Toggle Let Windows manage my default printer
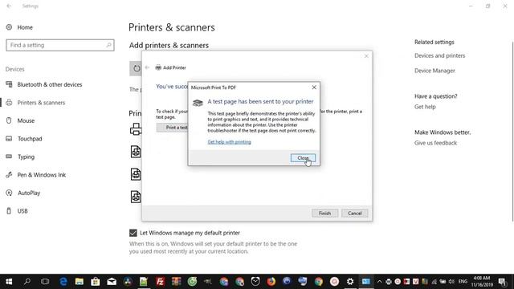 click(x=133, y=233)
